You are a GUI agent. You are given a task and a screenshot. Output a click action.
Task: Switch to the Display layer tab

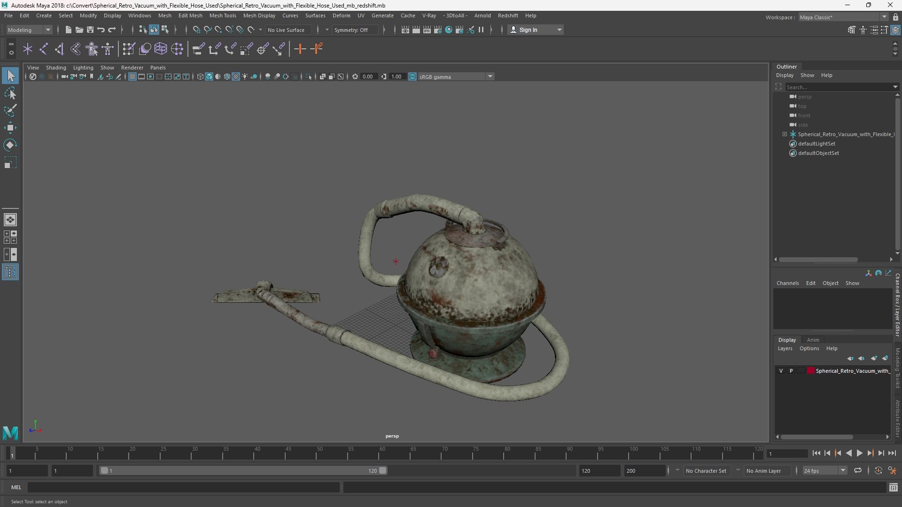(787, 340)
